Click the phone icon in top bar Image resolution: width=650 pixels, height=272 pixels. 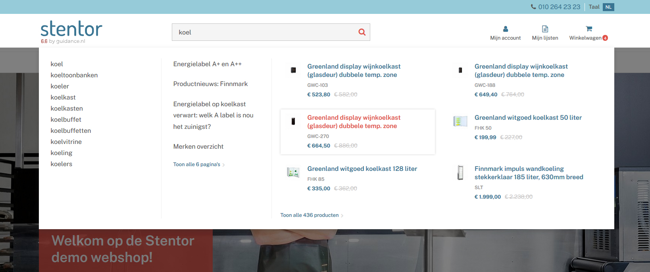(533, 7)
